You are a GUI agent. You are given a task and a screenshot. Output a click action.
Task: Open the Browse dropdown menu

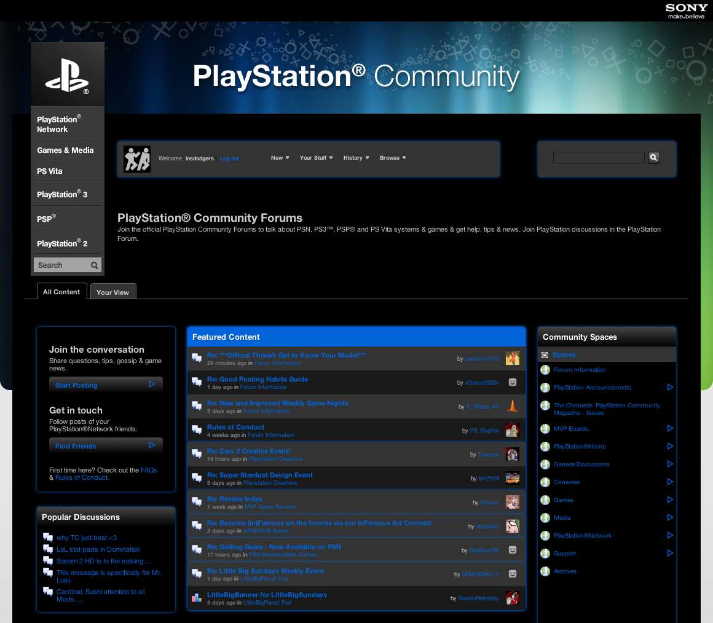(x=392, y=158)
